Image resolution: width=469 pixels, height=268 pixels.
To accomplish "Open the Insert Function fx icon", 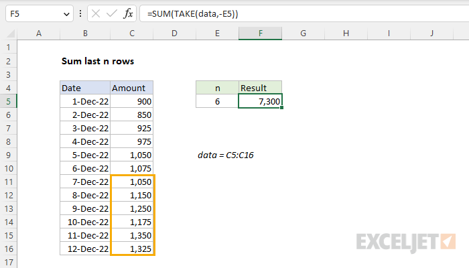I will coord(128,14).
